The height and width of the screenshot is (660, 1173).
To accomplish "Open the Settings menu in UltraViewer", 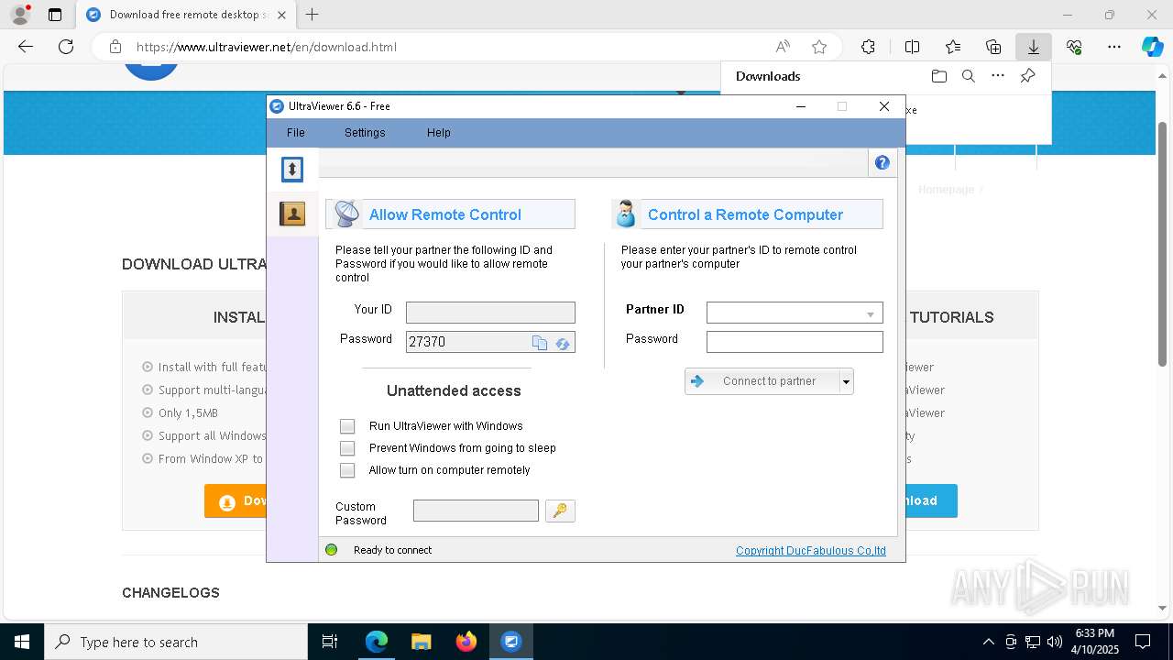I will (x=365, y=133).
